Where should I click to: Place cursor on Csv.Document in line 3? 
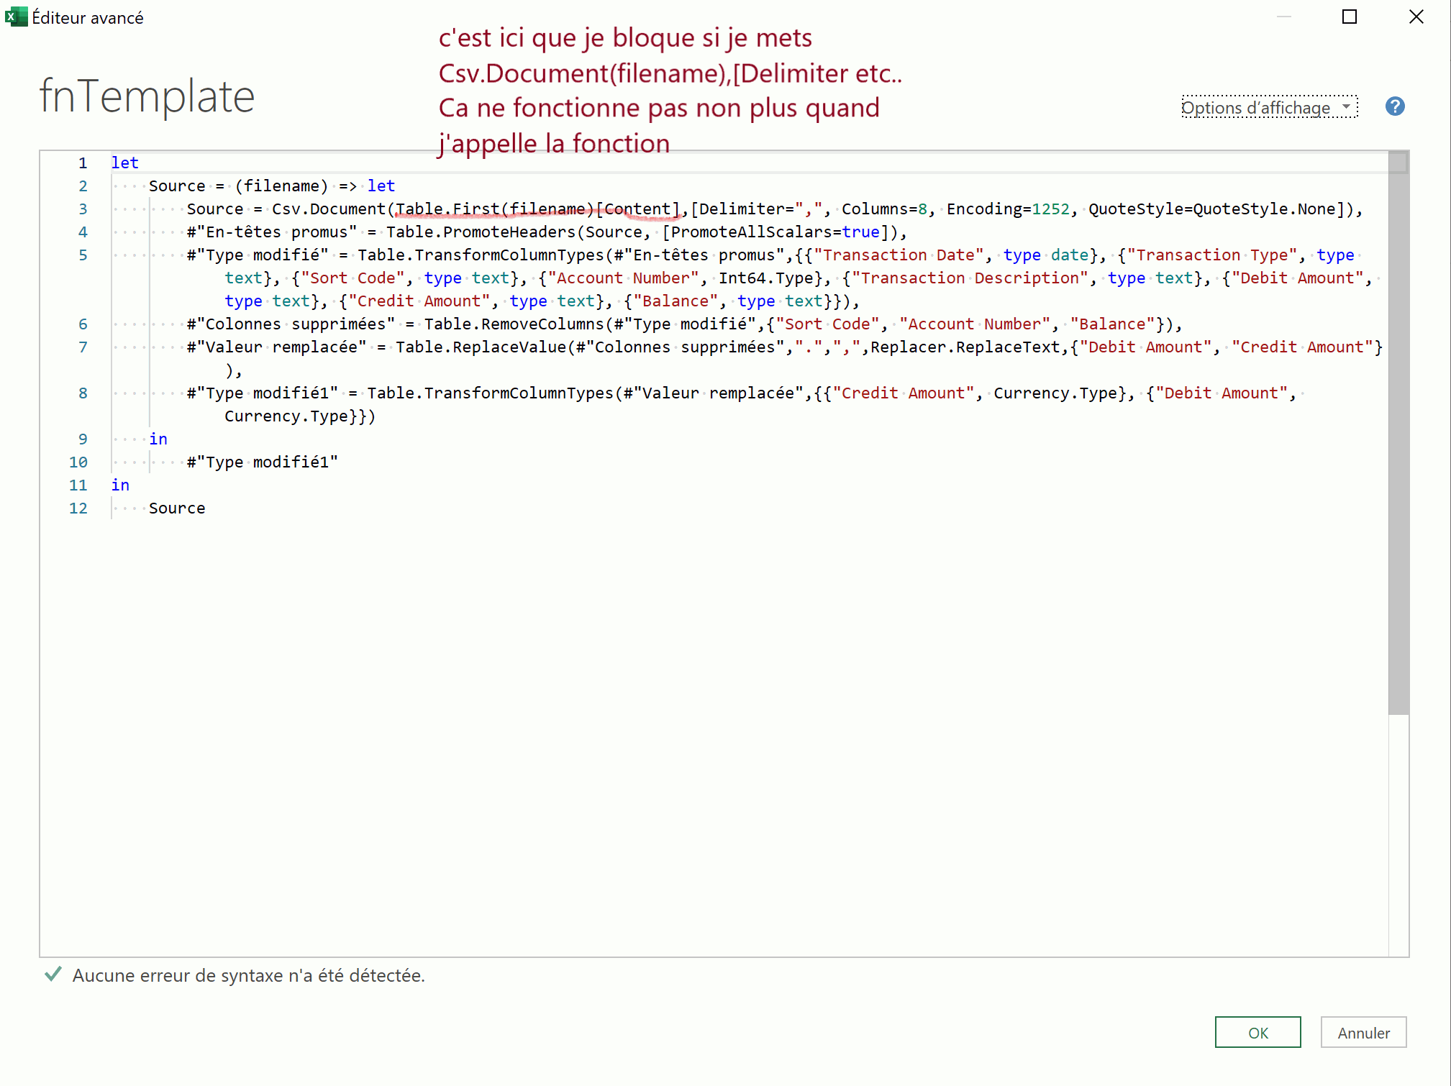[x=328, y=209]
